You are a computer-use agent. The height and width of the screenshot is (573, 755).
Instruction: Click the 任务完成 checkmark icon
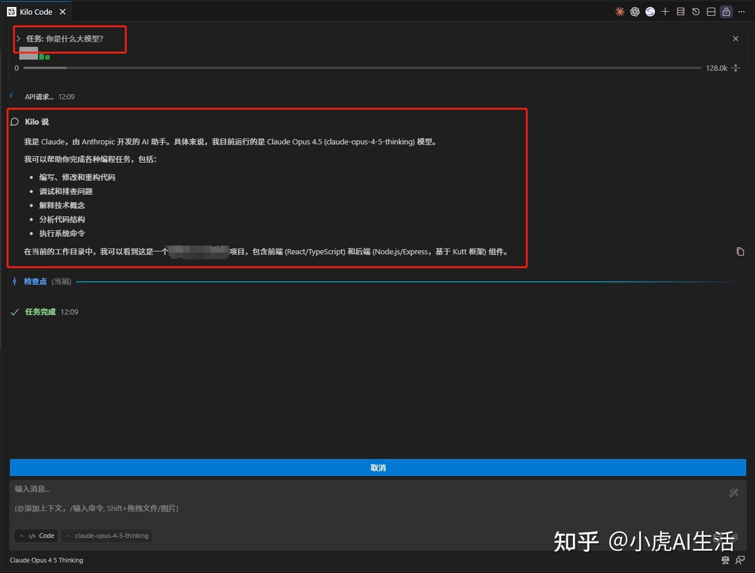[15, 312]
